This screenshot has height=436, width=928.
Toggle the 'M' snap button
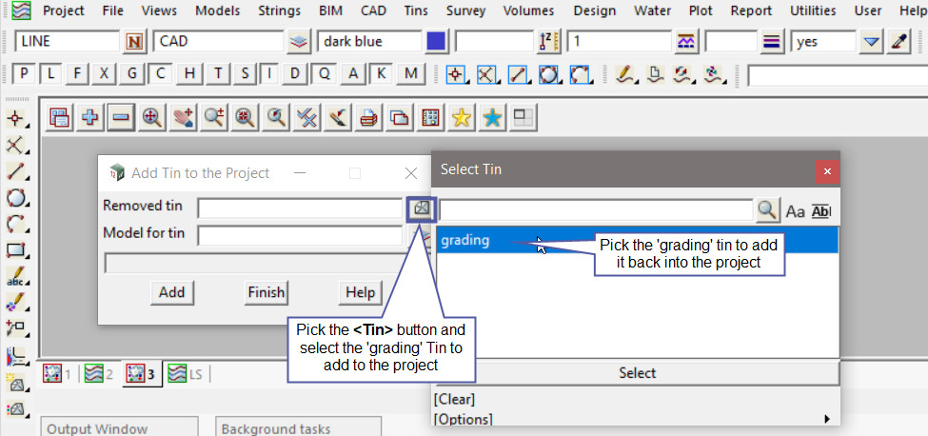pyautogui.click(x=411, y=74)
